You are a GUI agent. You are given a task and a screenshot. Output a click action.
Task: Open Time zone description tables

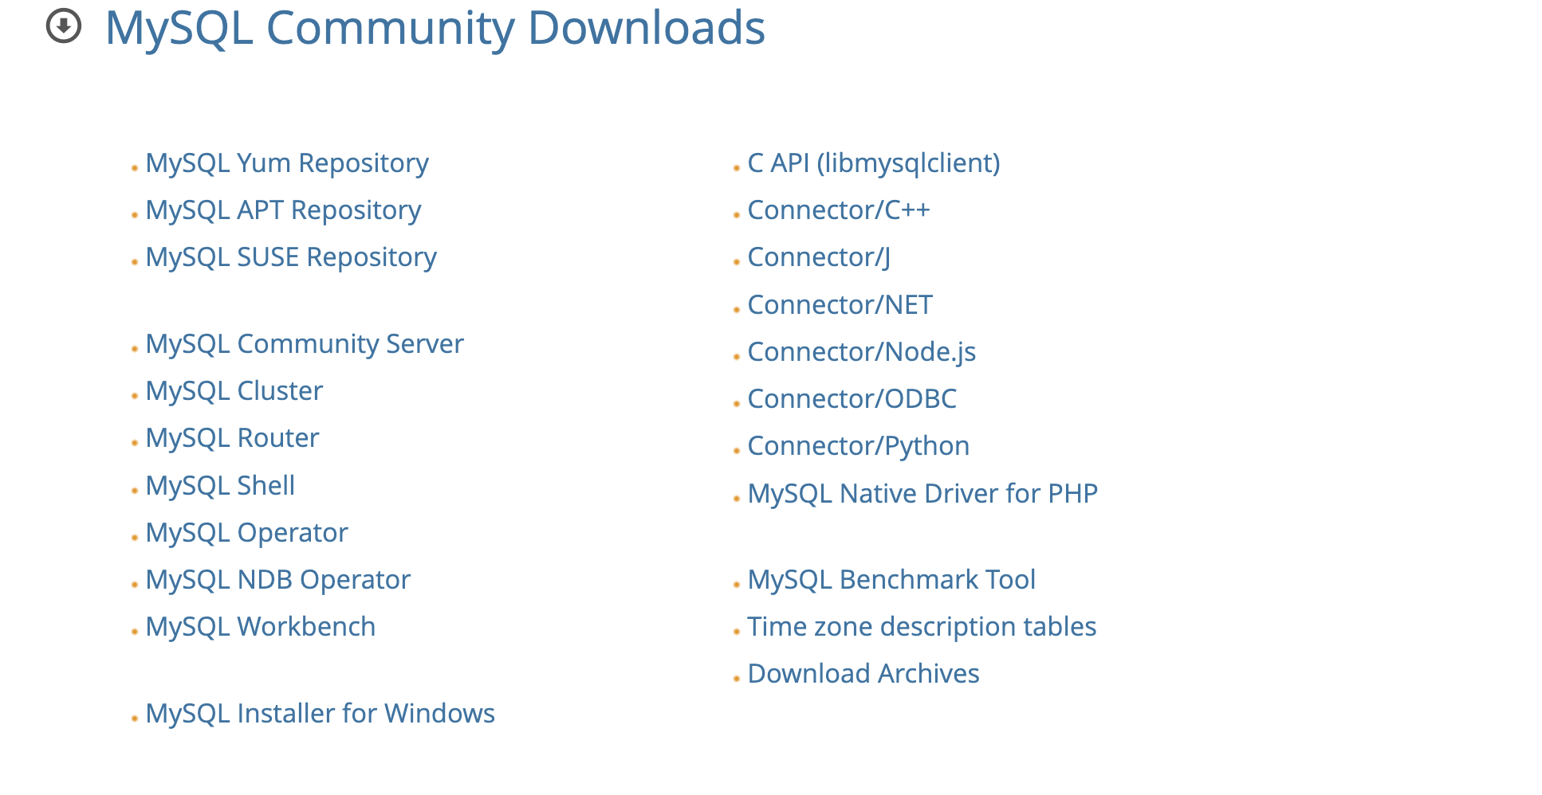pyautogui.click(x=922, y=627)
